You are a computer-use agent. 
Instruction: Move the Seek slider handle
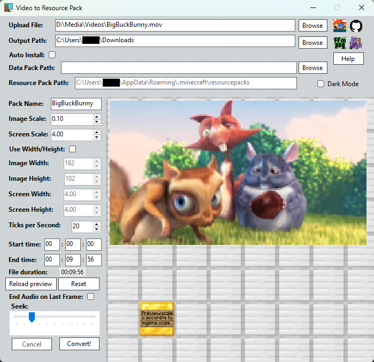pos(32,317)
